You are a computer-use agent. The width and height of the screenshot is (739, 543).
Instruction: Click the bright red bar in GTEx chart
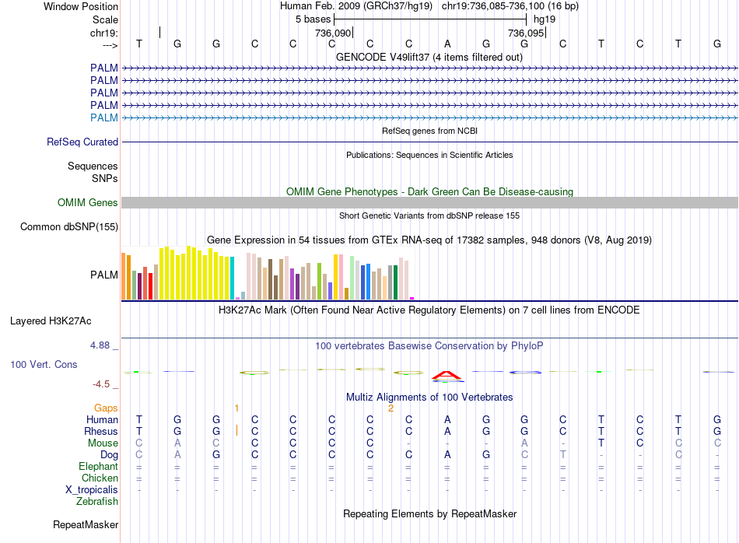pos(150,286)
